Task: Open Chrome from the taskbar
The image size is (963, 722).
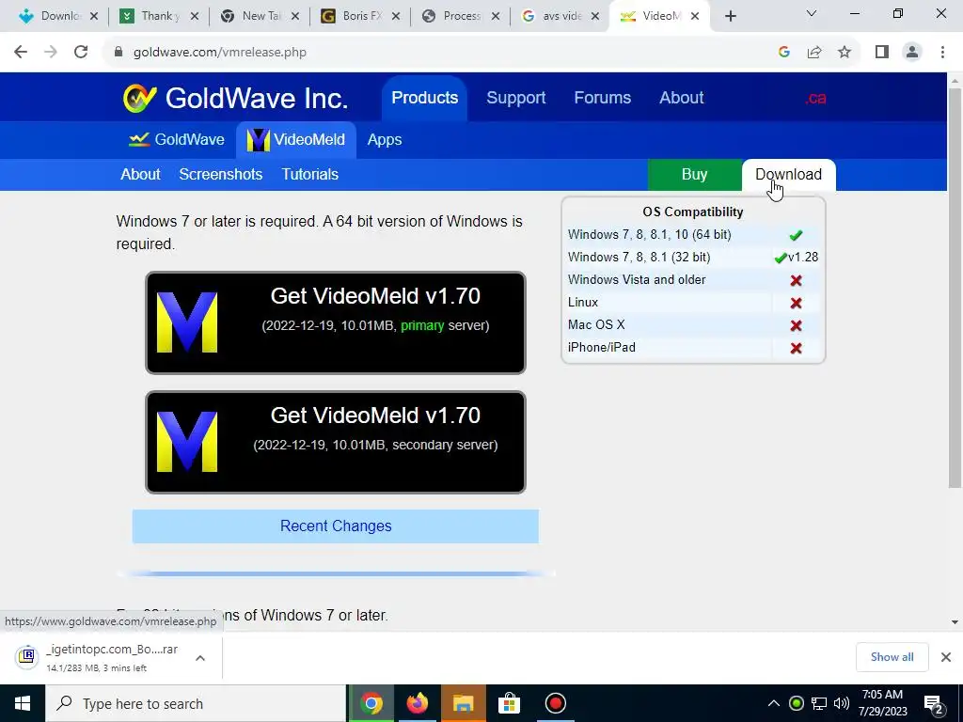Action: click(371, 703)
